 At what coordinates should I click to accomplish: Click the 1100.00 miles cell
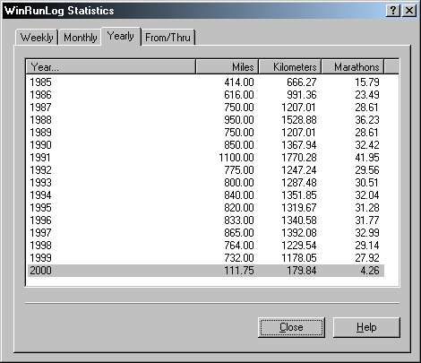click(236, 158)
